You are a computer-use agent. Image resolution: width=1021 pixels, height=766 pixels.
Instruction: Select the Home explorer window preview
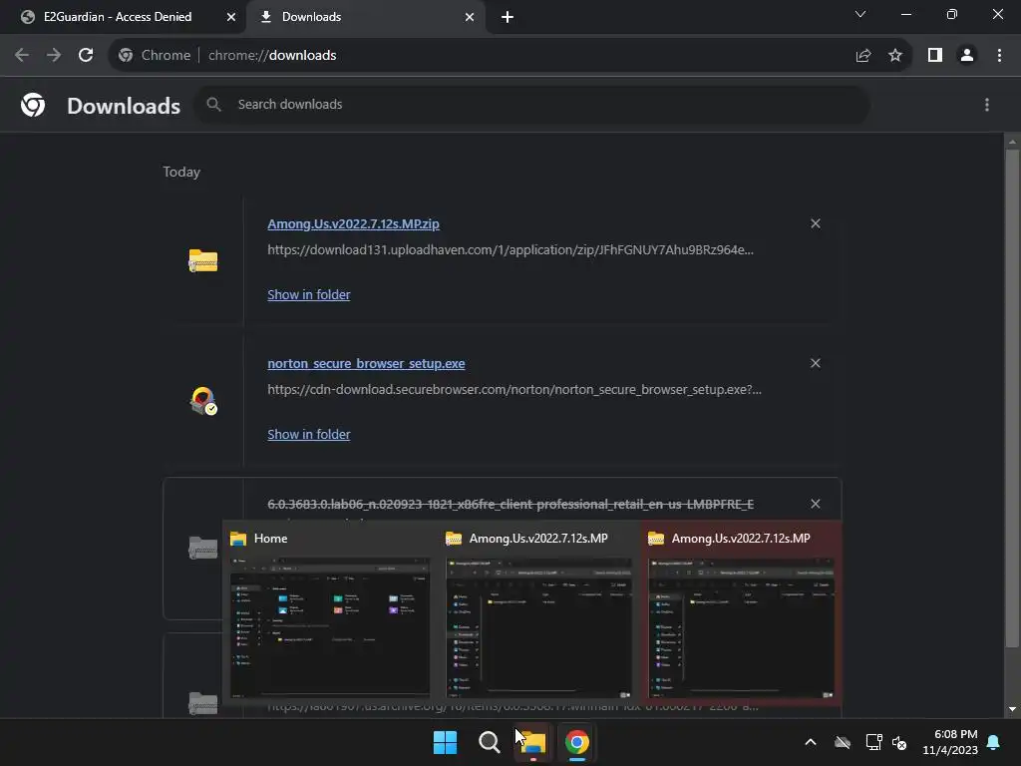click(329, 615)
